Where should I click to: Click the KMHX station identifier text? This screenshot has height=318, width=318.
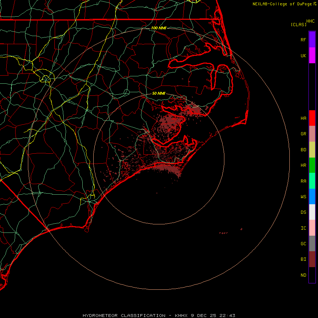pyautogui.click(x=181, y=316)
